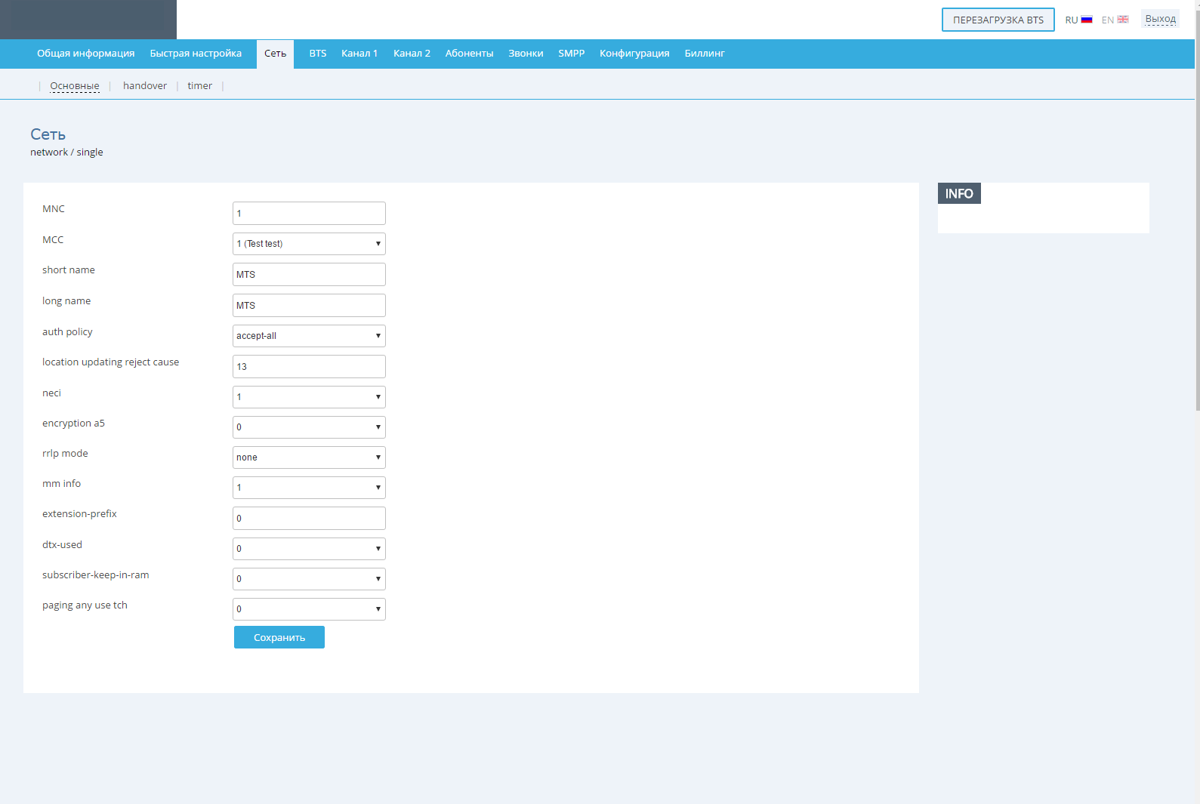The image size is (1200, 804).
Task: Open the Быстрая настройка tab
Action: (196, 54)
